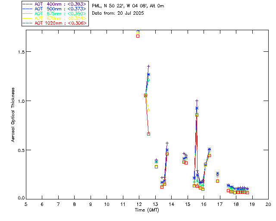Click the red AOT 1020nm legend entry

click(54, 23)
